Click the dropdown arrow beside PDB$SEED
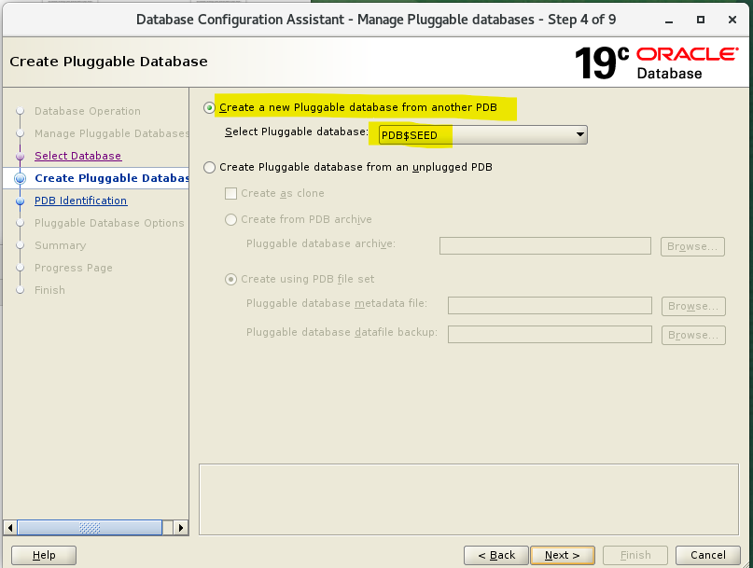This screenshot has height=568, width=753. [x=580, y=134]
